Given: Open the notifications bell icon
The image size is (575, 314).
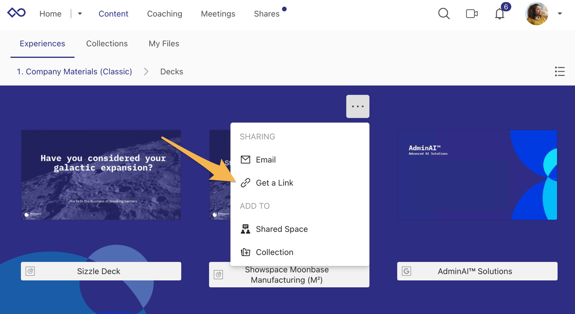Looking at the screenshot, I should coord(500,14).
